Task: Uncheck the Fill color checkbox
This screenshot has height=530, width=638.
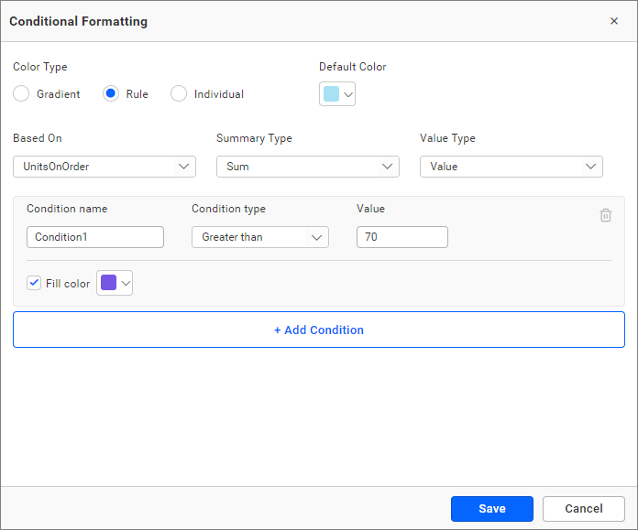Action: pos(34,283)
